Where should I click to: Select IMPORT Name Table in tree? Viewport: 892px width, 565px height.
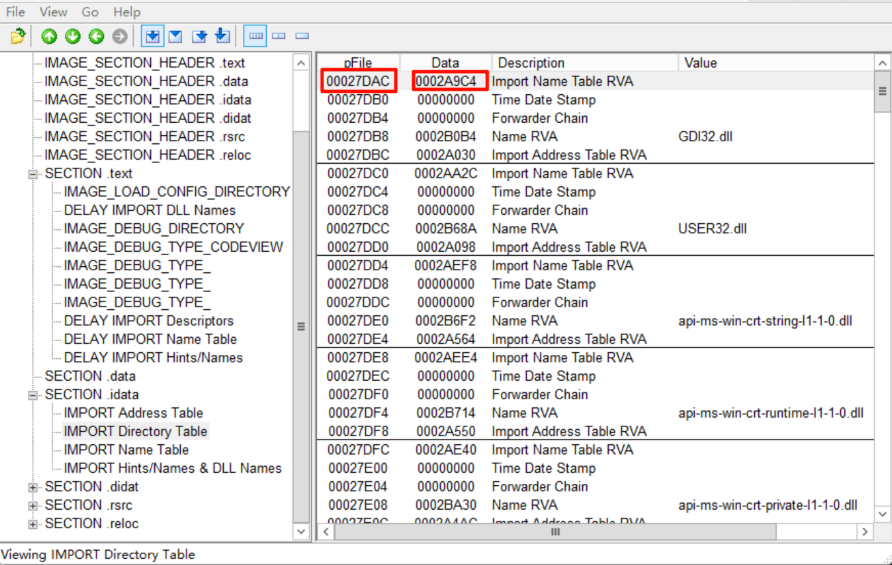coord(126,450)
